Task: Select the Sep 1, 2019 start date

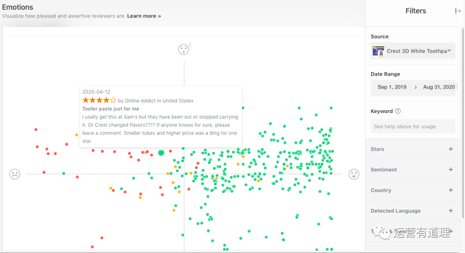Action: click(392, 87)
